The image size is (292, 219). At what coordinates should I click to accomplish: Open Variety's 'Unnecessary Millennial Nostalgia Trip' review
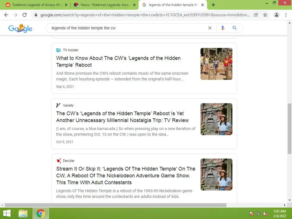[123, 117]
